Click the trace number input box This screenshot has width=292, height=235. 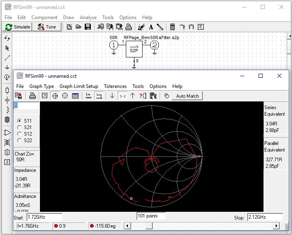(x=26, y=105)
